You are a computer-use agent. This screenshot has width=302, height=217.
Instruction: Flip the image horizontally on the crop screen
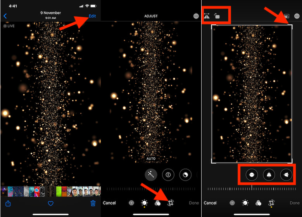coord(207,16)
